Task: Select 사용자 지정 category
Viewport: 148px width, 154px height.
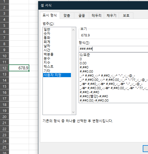Action: tap(57, 75)
